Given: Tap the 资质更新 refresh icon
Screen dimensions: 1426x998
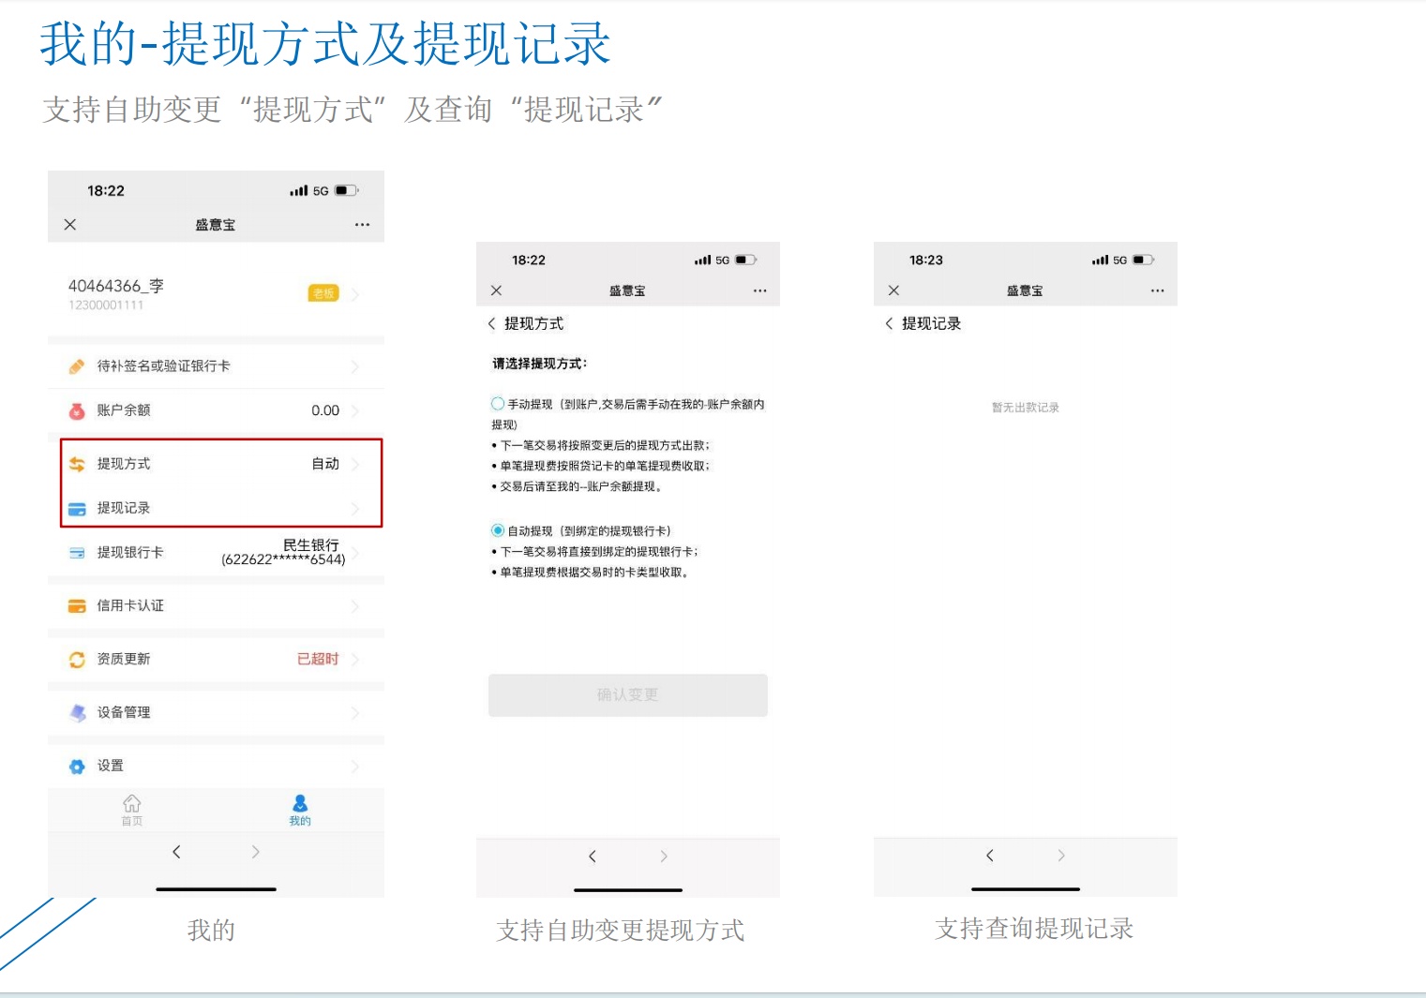Looking at the screenshot, I should (77, 660).
